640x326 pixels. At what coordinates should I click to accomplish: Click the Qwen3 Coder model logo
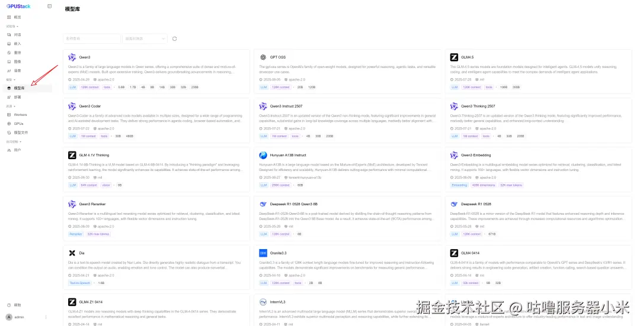coord(72,106)
